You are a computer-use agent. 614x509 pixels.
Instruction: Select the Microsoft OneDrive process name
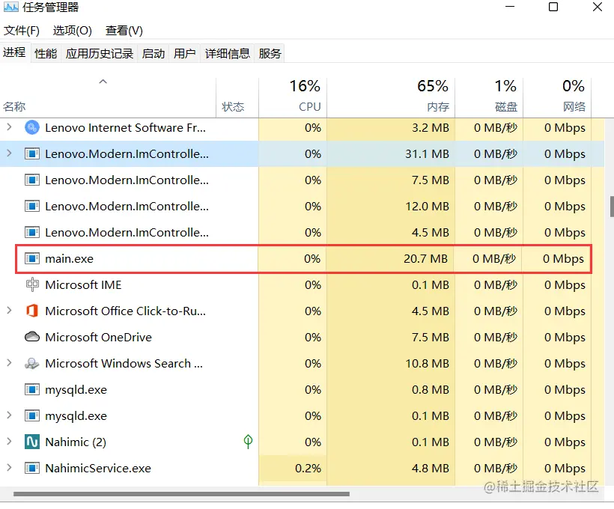(x=98, y=337)
